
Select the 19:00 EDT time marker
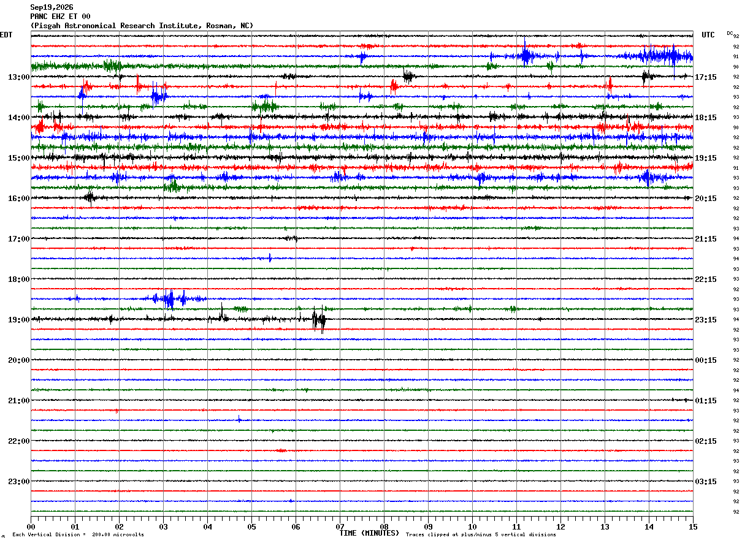(x=19, y=319)
